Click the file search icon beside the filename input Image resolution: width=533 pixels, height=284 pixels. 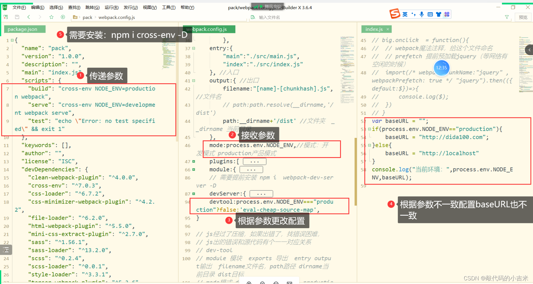[x=253, y=17]
